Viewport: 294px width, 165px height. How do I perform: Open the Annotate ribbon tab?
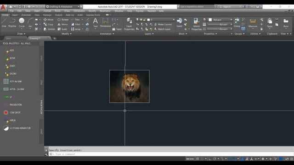[26, 15]
